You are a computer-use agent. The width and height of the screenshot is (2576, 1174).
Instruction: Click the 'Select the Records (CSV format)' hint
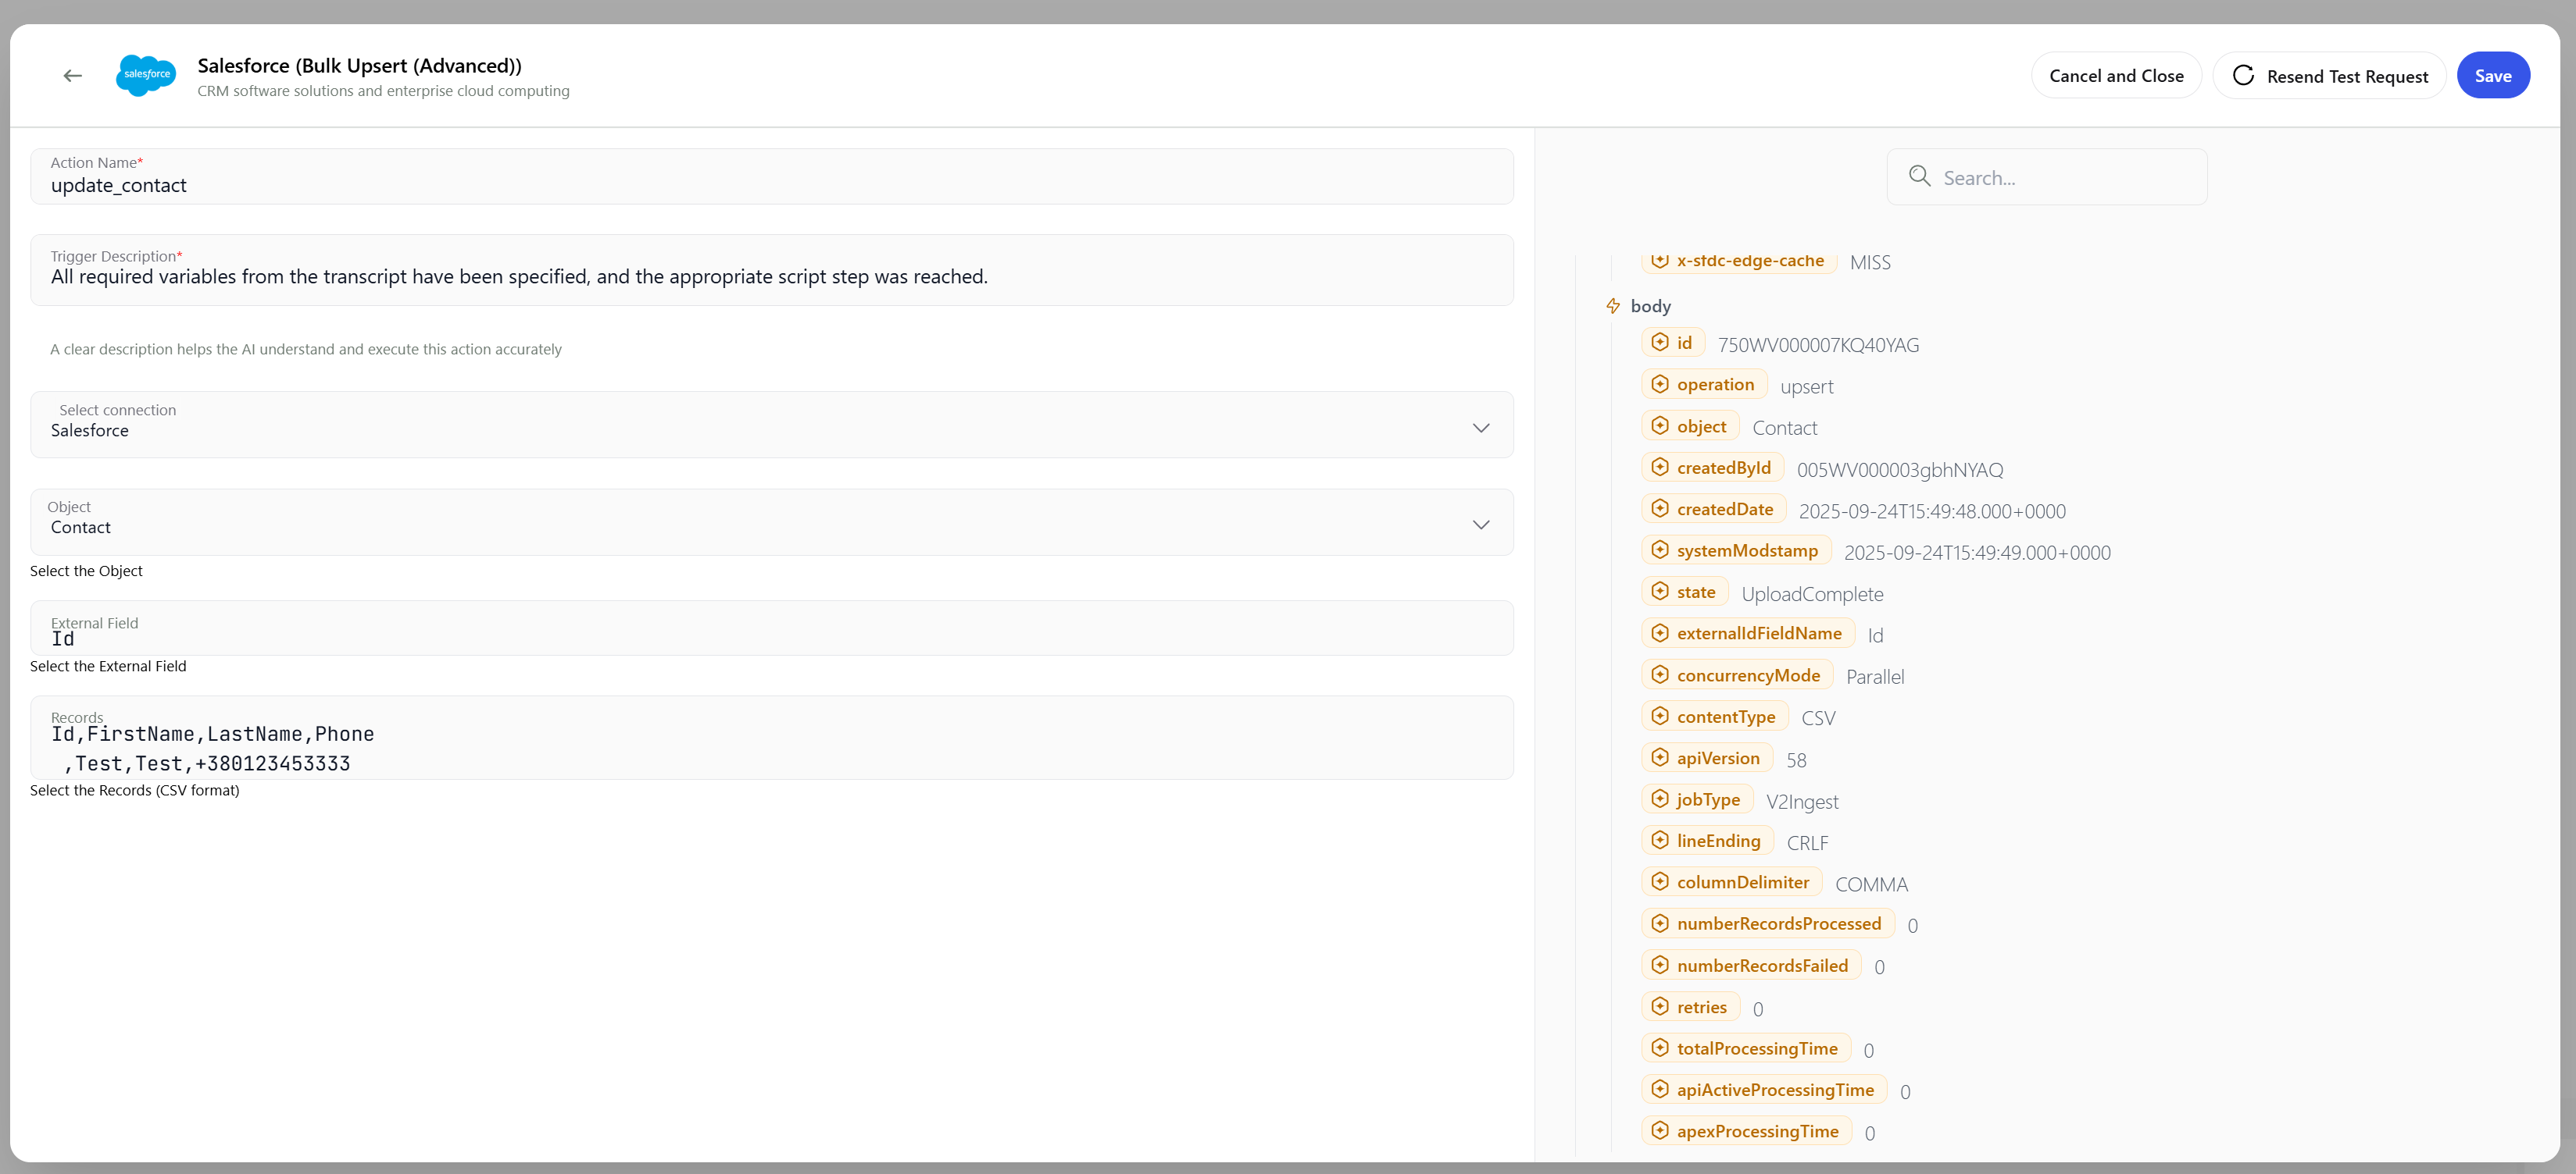point(135,790)
